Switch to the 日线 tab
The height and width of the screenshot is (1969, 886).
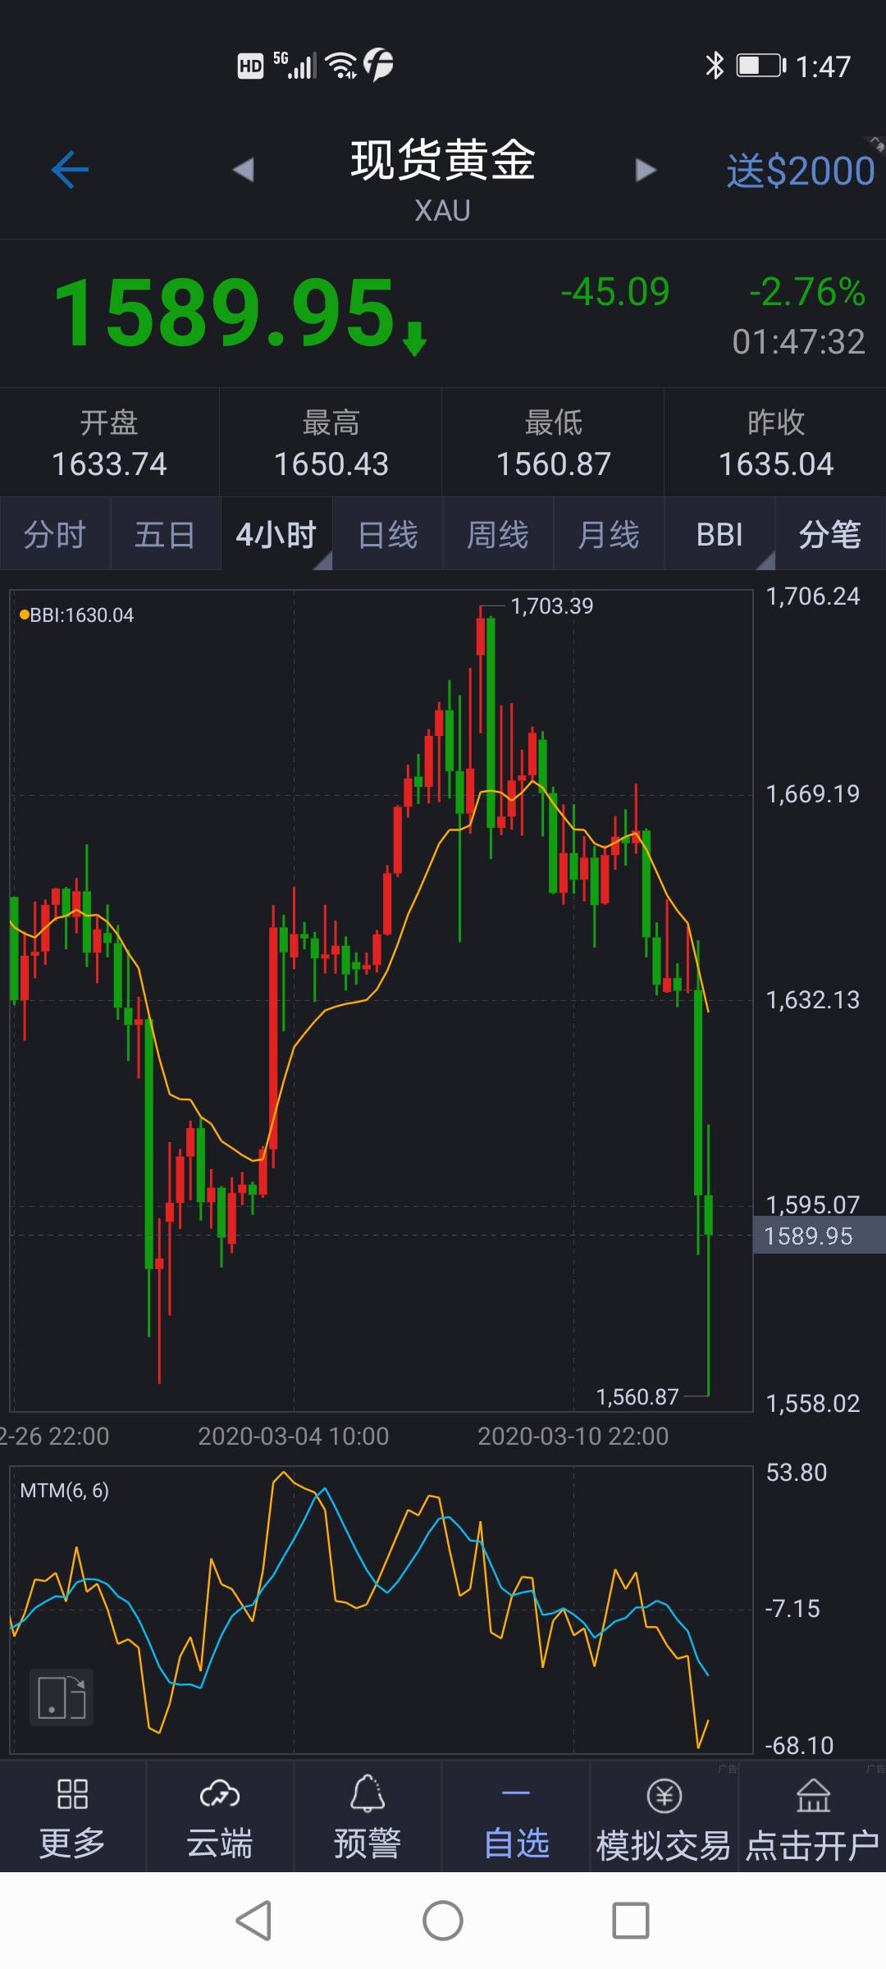[x=388, y=534]
